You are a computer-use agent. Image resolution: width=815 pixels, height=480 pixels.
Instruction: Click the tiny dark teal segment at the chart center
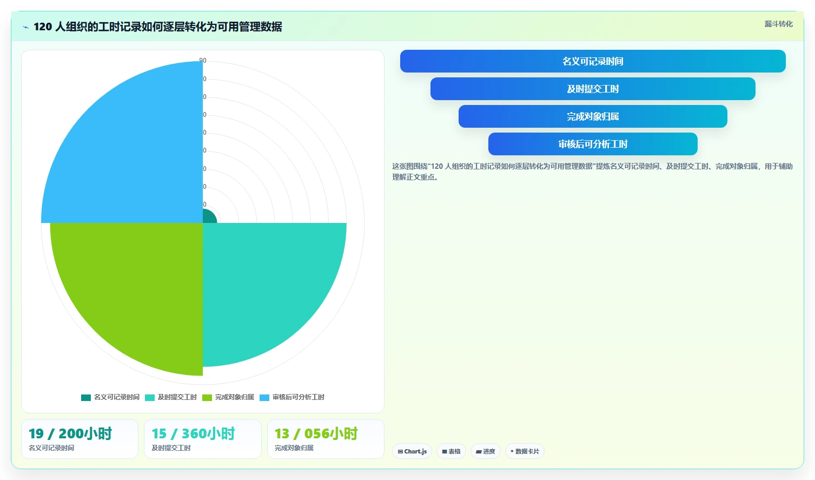point(208,218)
